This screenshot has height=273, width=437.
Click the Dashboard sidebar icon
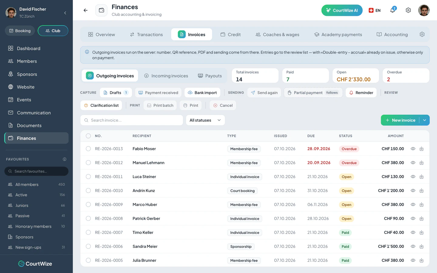(x=11, y=48)
